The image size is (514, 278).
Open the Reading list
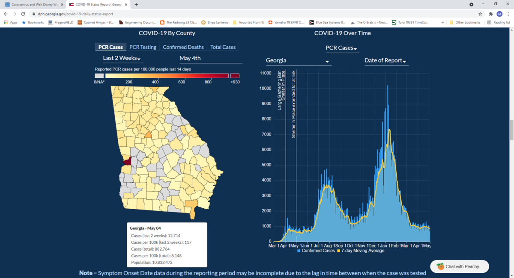tap(499, 22)
